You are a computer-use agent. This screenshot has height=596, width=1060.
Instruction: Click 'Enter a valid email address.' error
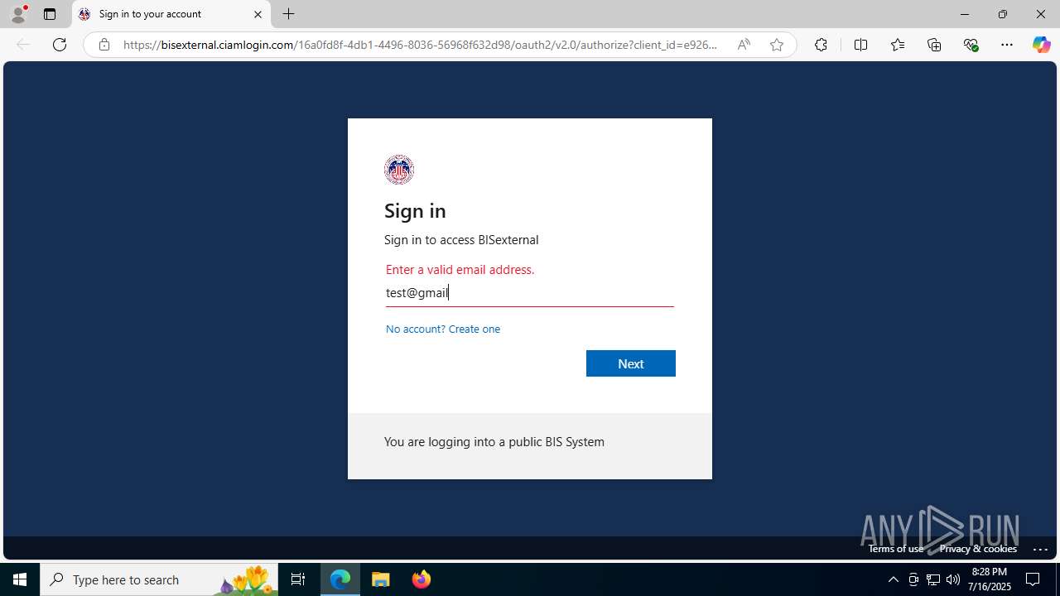460,270
